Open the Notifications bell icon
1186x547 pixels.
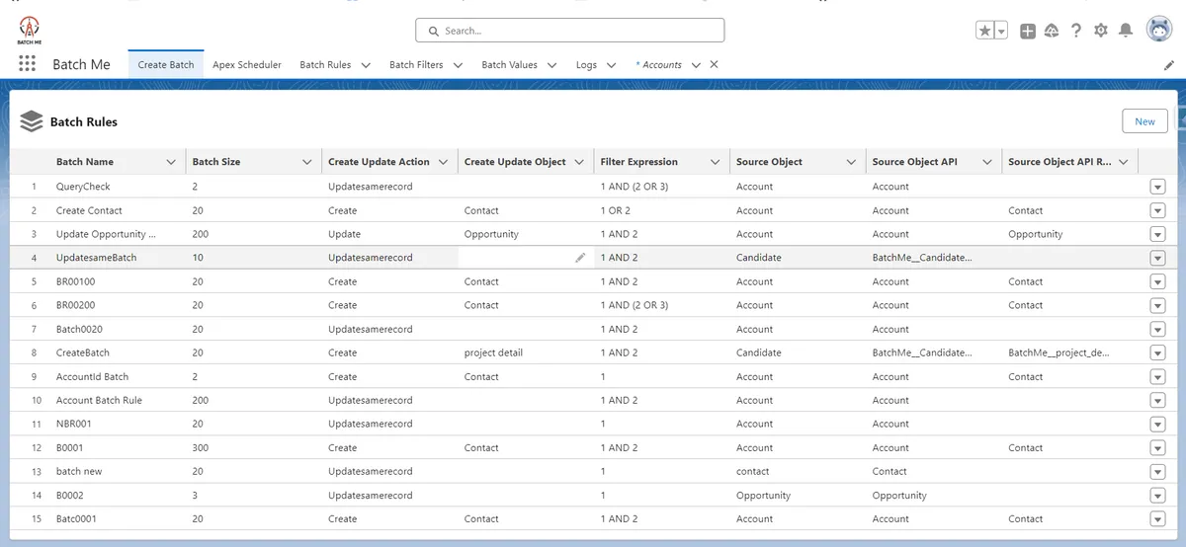coord(1125,31)
